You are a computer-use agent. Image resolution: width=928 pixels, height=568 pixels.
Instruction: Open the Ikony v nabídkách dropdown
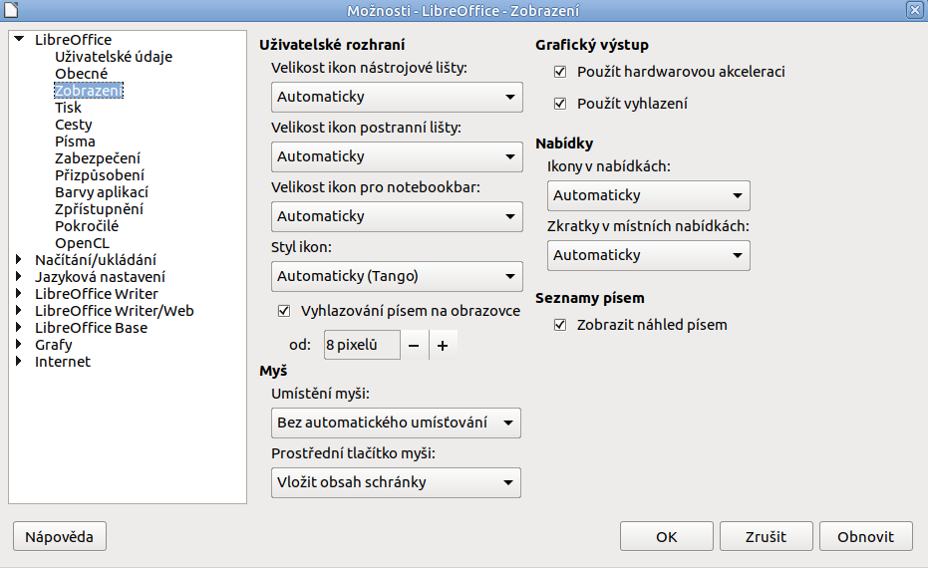point(648,195)
